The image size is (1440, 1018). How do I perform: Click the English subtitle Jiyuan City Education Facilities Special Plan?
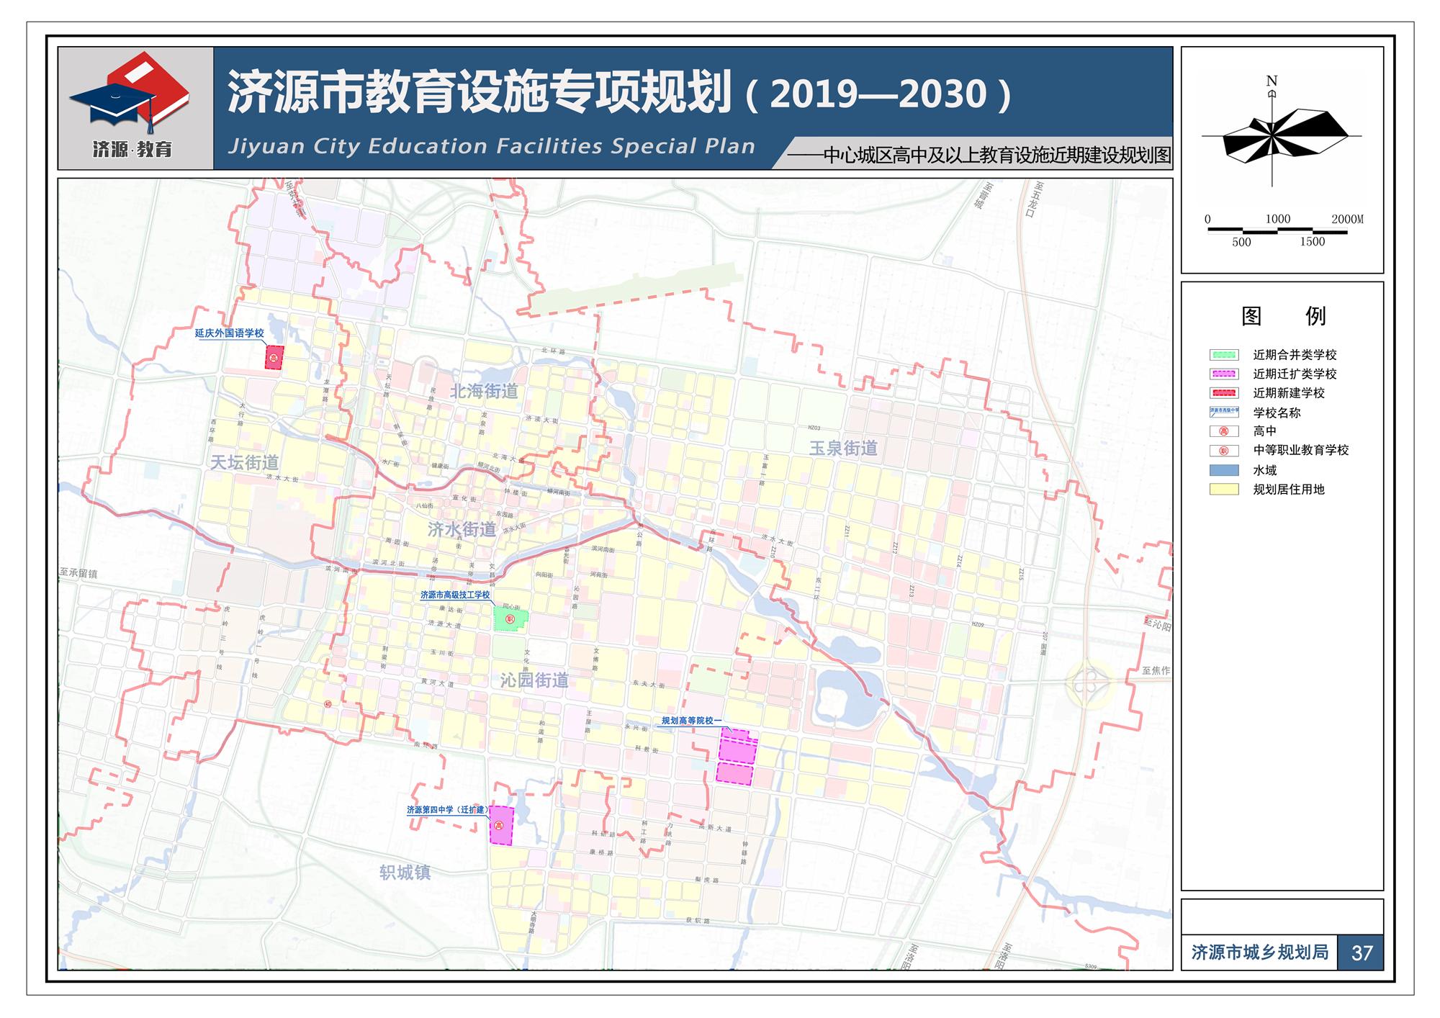click(x=492, y=146)
